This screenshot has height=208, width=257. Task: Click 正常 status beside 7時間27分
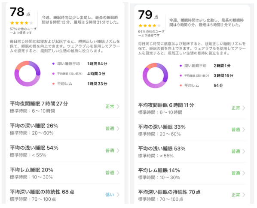pyautogui.click(x=110, y=107)
